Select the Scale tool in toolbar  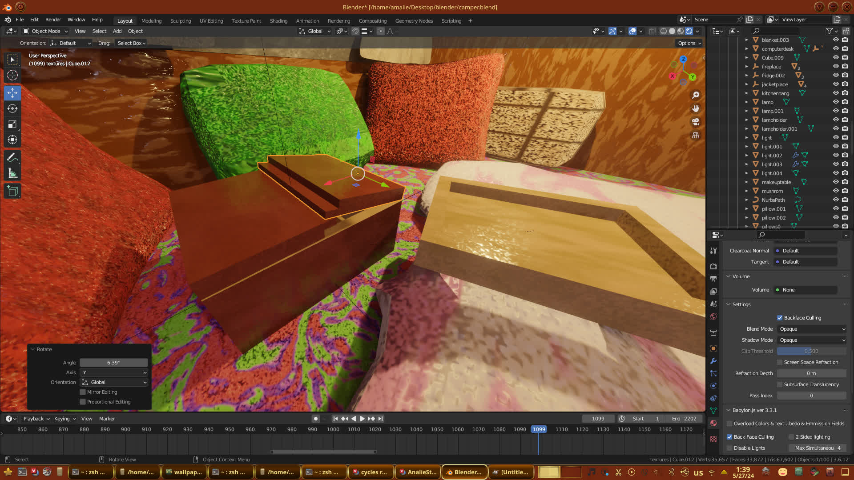(x=12, y=124)
